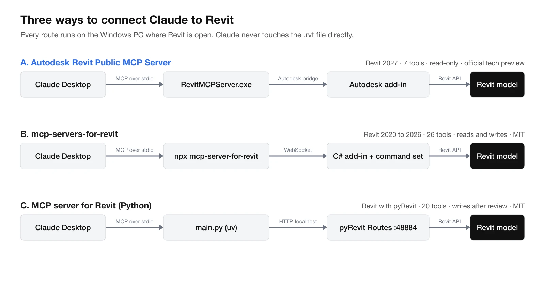Select the 'main.py (uv)' box
Screen dimensions: 545x286
216,227
